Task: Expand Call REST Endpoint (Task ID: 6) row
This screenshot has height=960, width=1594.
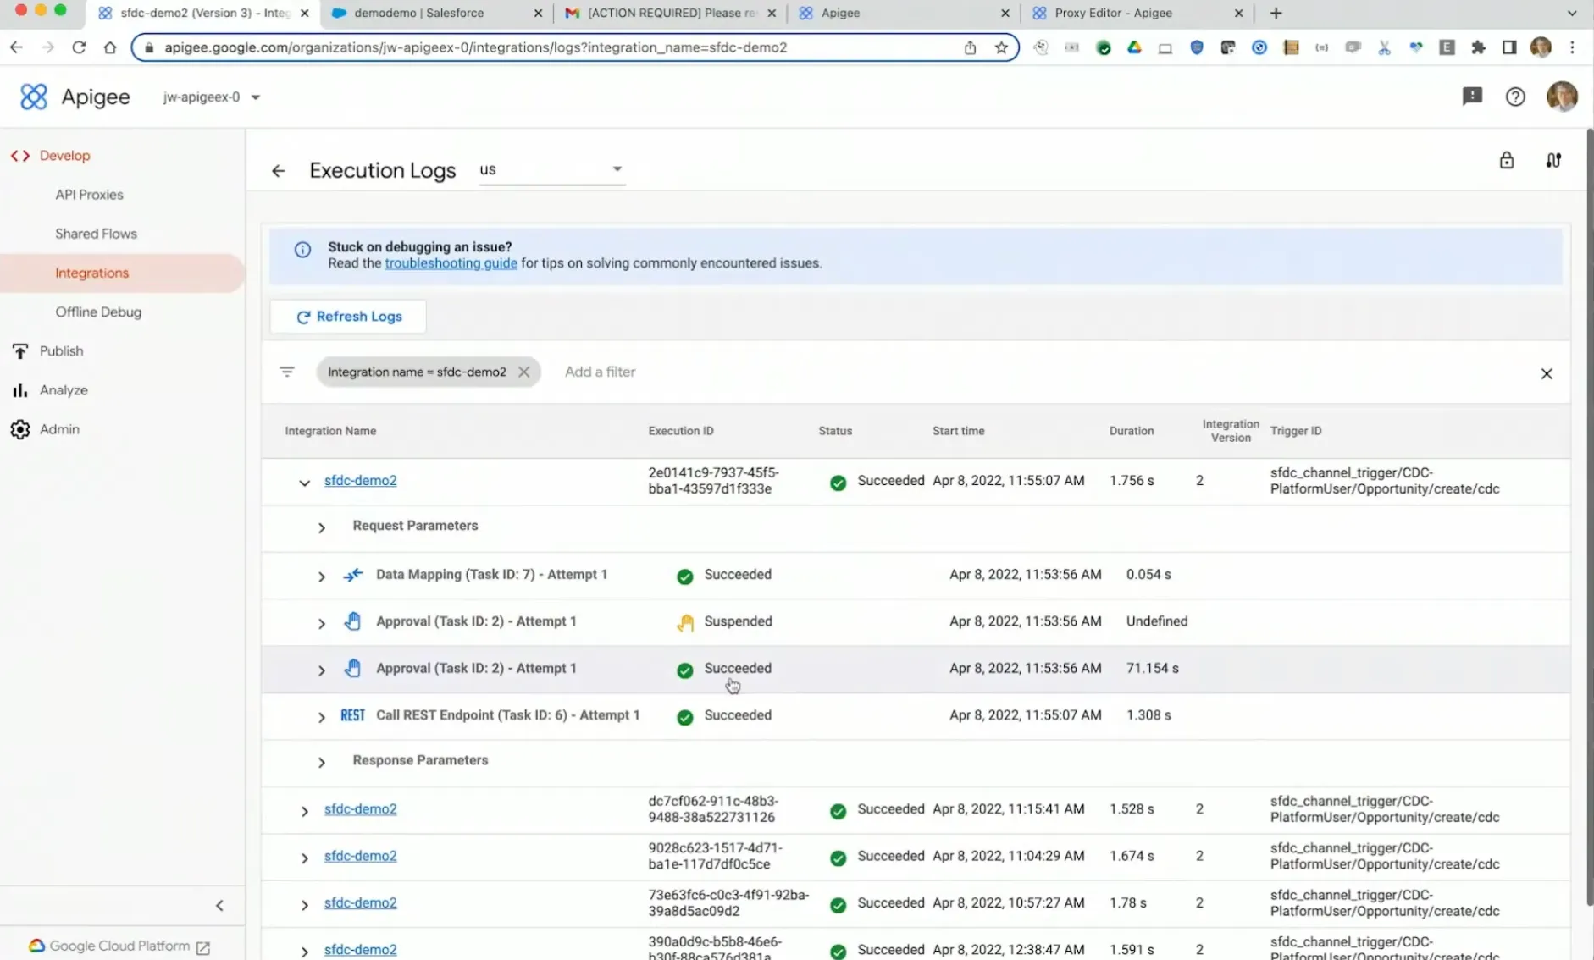Action: (x=321, y=717)
